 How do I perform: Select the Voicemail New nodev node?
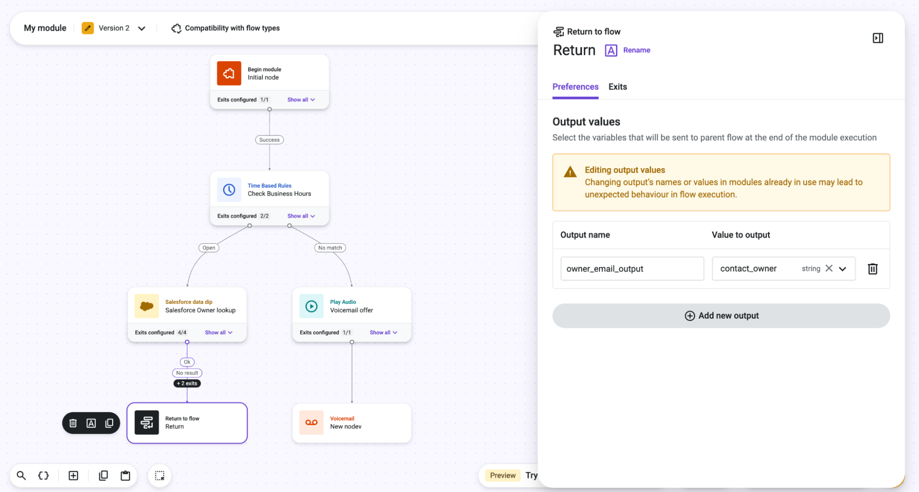click(352, 423)
